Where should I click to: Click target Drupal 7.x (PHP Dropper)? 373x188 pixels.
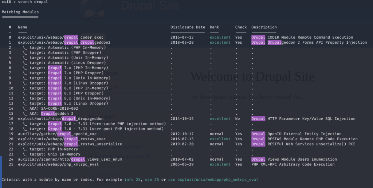click(x=63, y=73)
